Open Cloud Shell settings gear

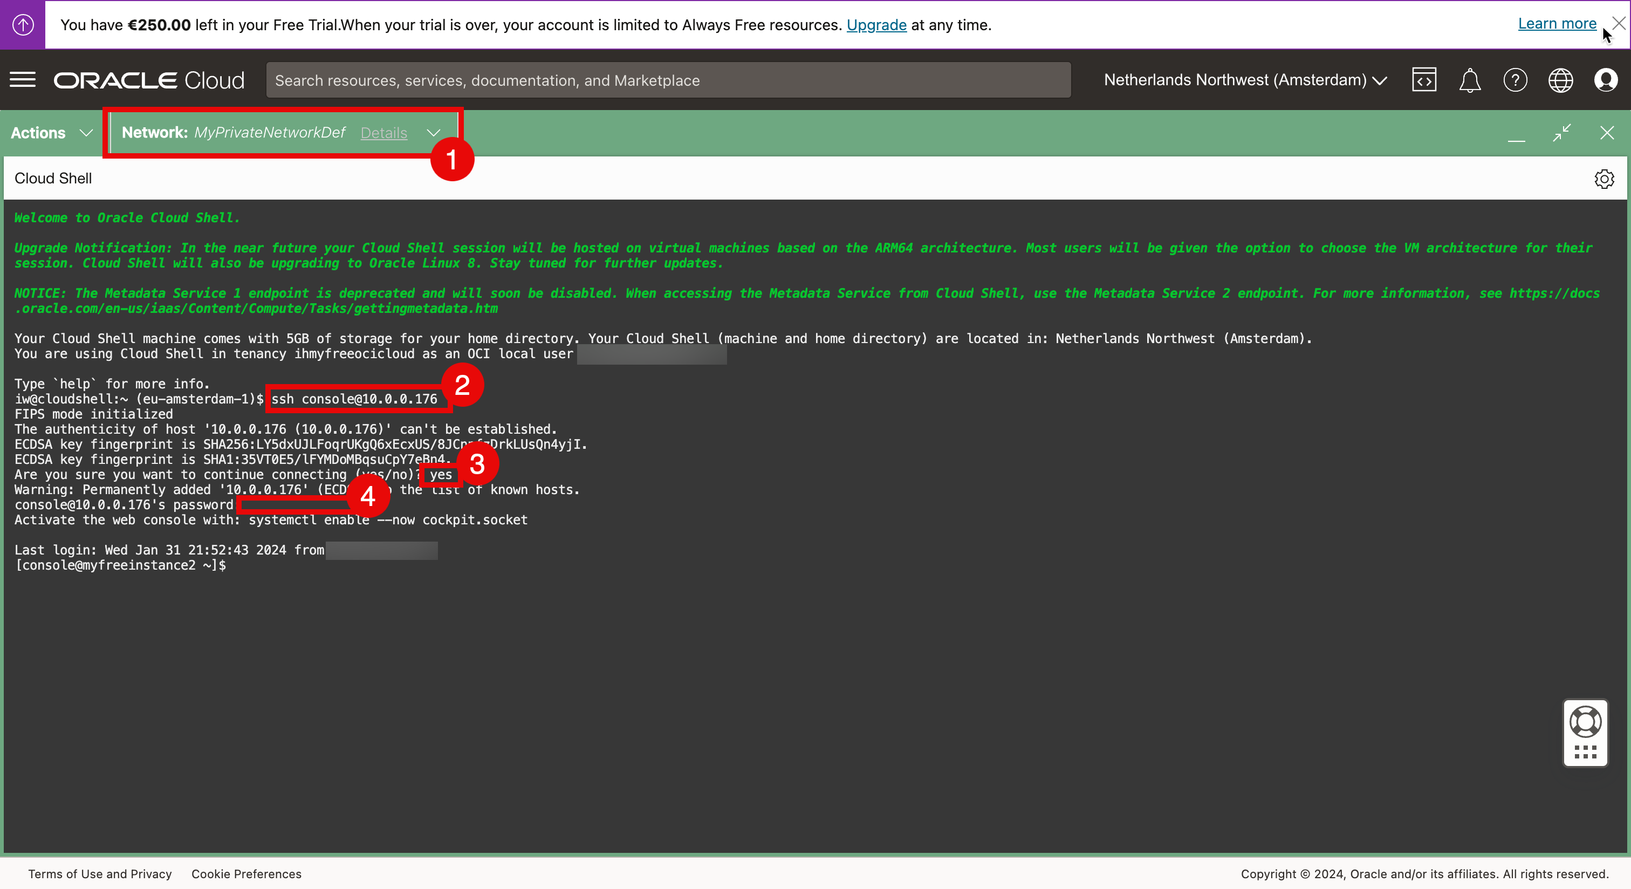(1604, 179)
